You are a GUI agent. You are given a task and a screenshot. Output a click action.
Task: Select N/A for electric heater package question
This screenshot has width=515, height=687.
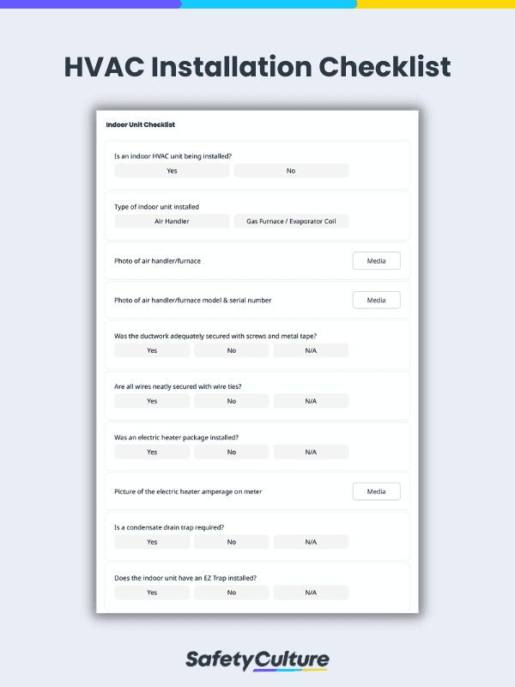click(310, 451)
